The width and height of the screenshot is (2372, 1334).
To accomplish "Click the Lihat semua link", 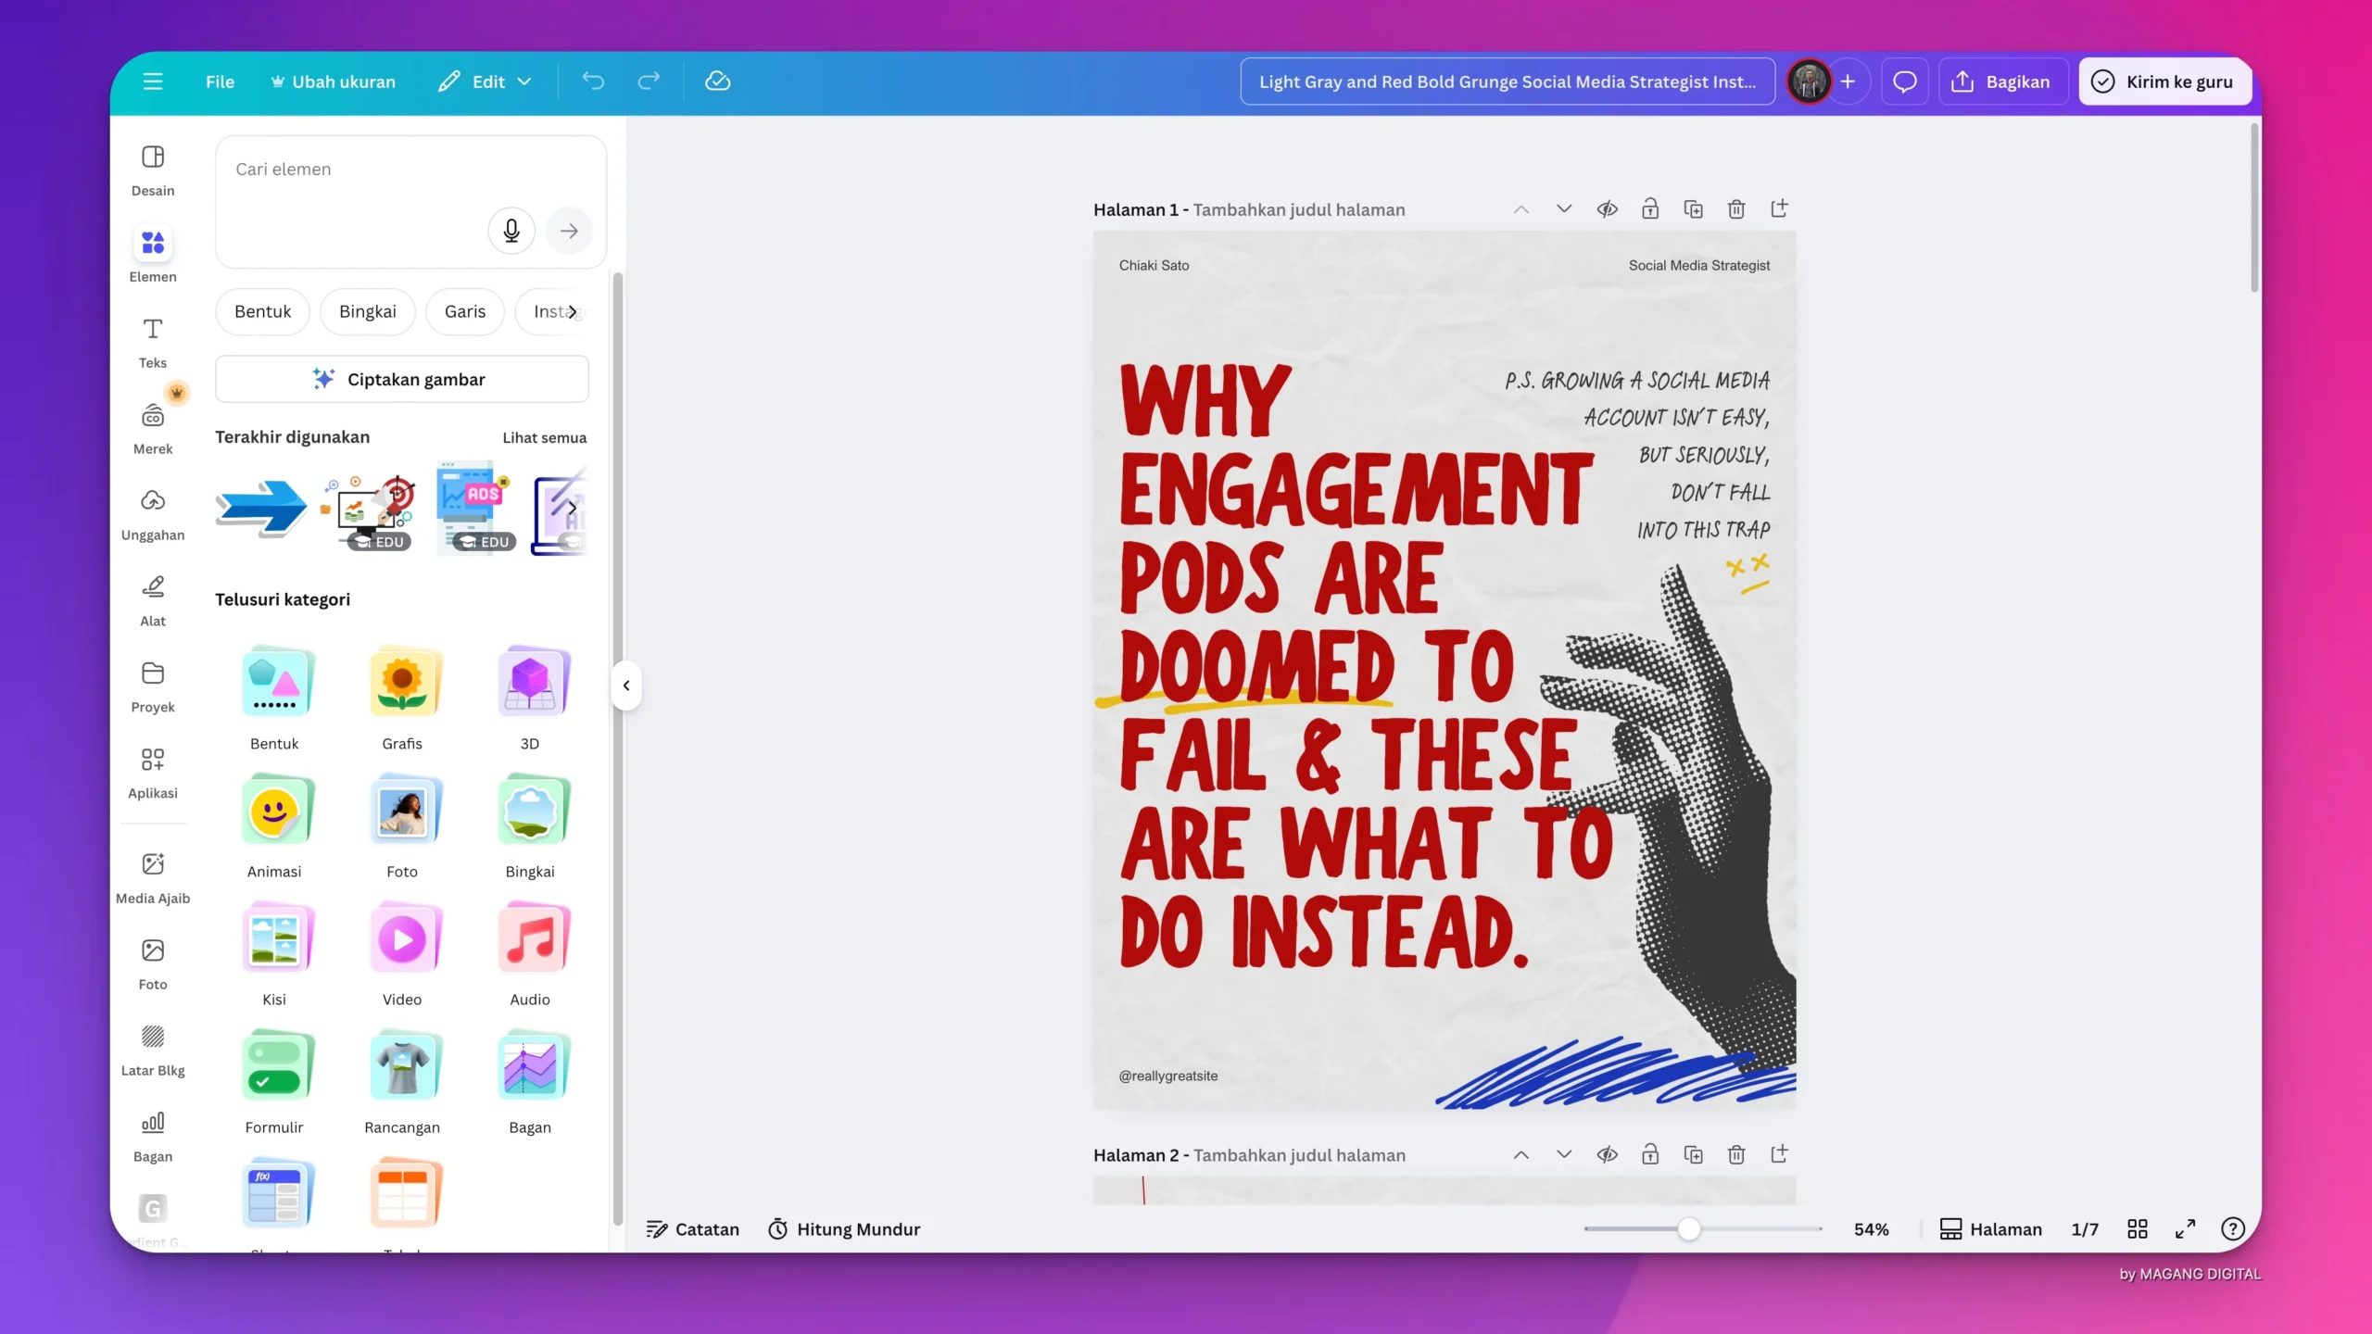I will point(545,437).
